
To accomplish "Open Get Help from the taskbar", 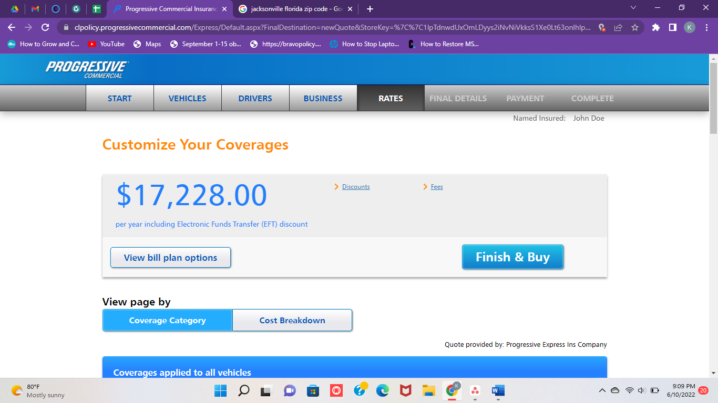I will (x=360, y=390).
